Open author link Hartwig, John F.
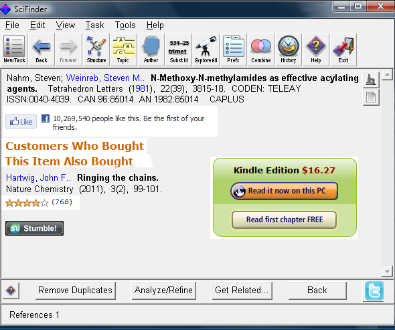Viewport: 395px width, 330px height. point(38,178)
